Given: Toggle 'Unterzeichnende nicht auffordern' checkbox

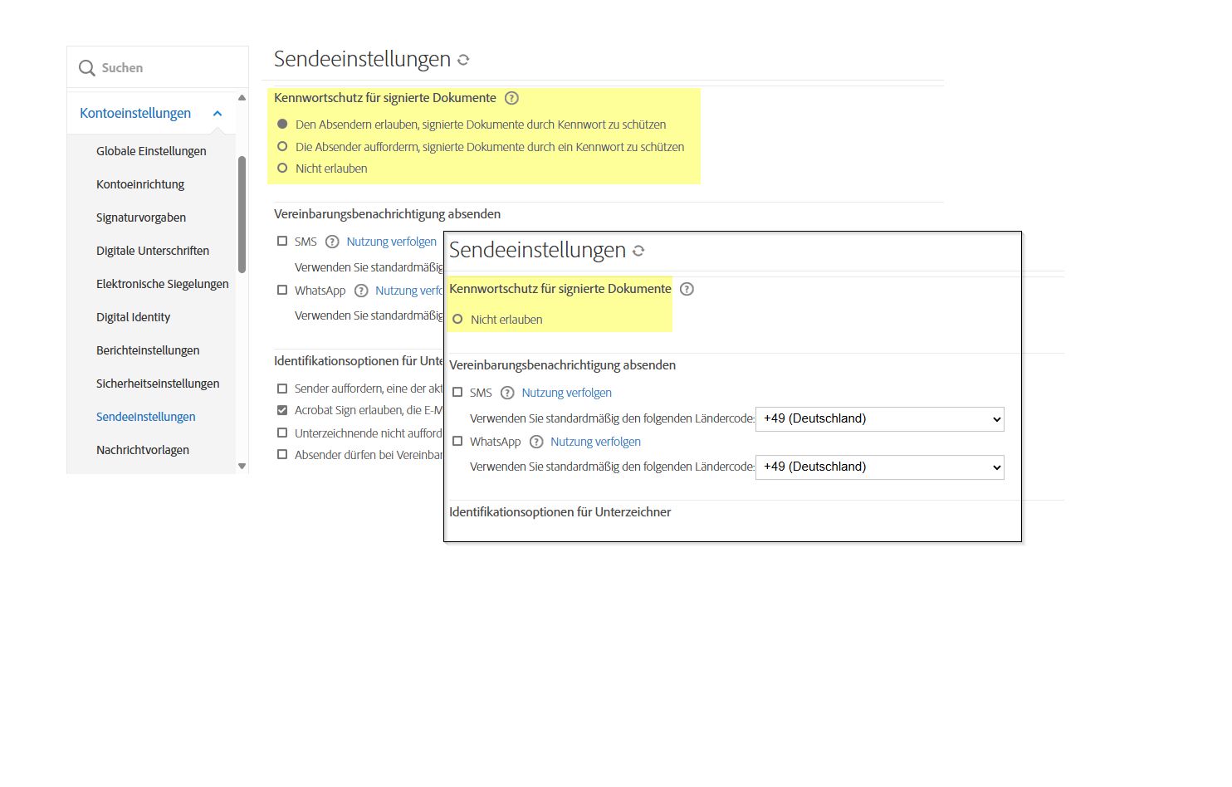Looking at the screenshot, I should click(x=282, y=433).
